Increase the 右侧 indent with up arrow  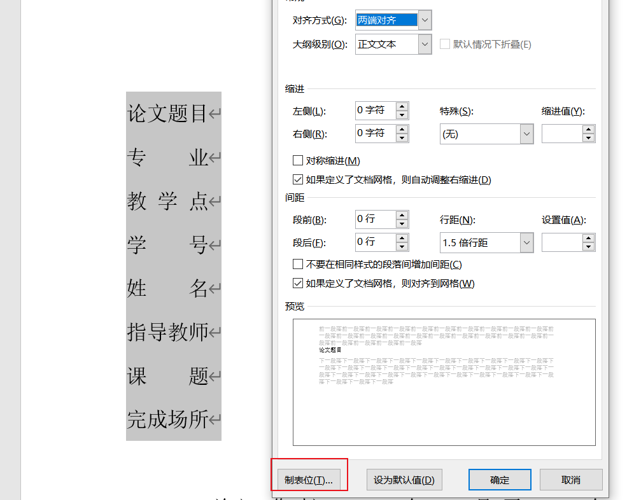402,129
